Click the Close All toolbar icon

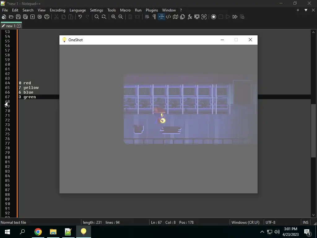point(39,17)
